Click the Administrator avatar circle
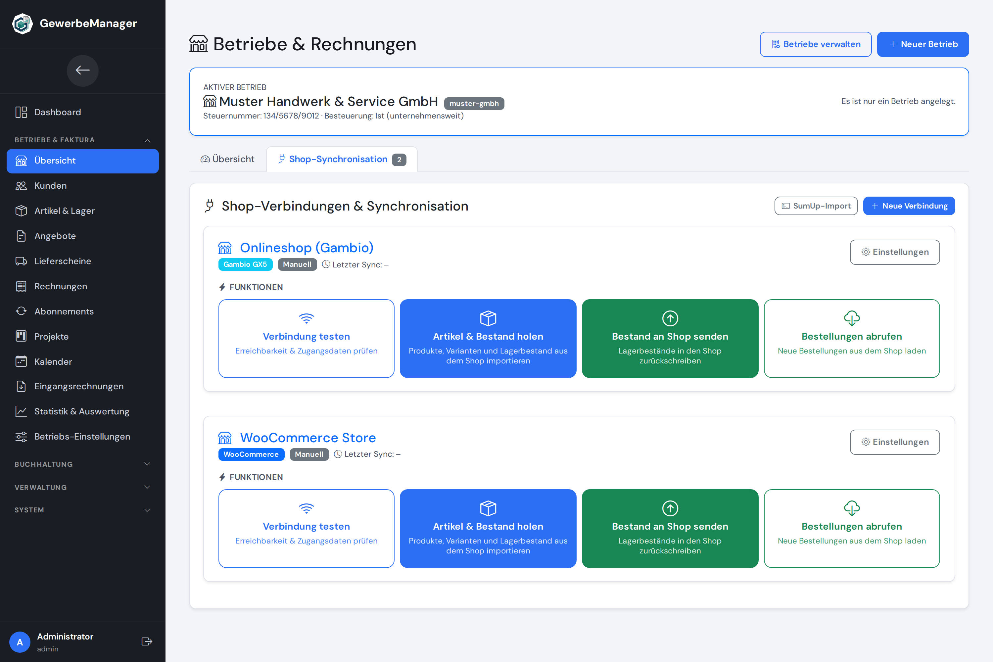Image resolution: width=993 pixels, height=662 pixels. [x=20, y=642]
